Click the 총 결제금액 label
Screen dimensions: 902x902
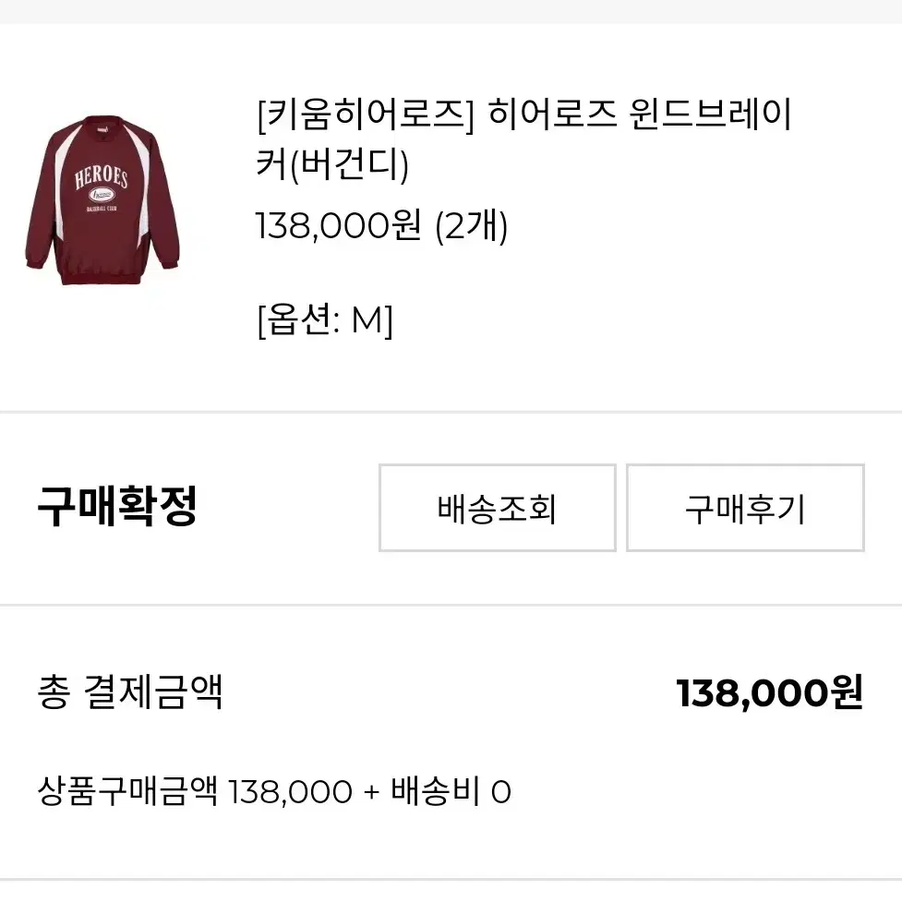coord(129,692)
